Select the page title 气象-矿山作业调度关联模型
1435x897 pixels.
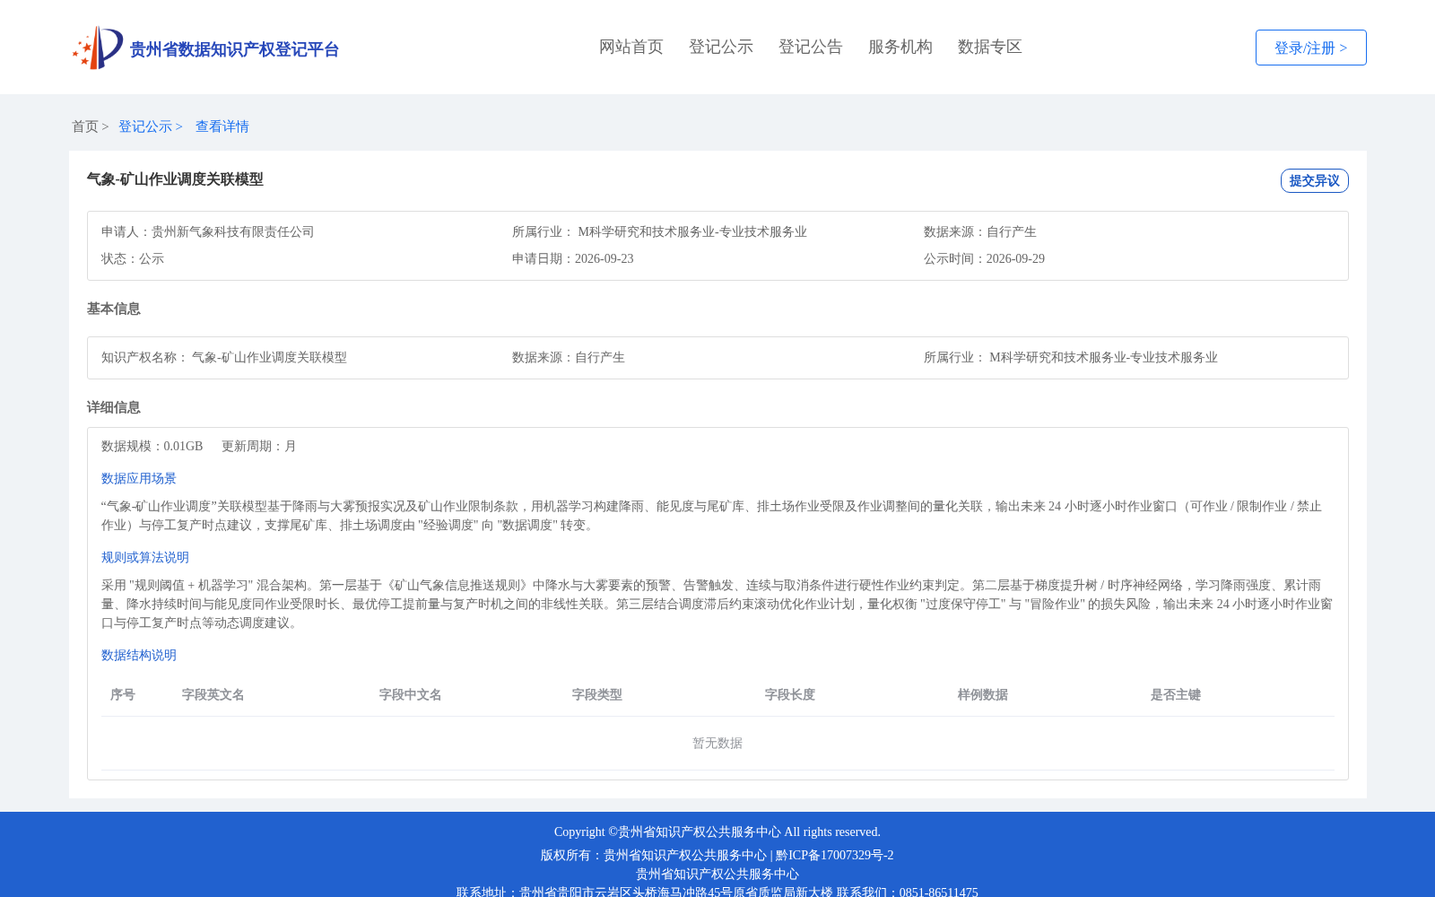click(175, 179)
